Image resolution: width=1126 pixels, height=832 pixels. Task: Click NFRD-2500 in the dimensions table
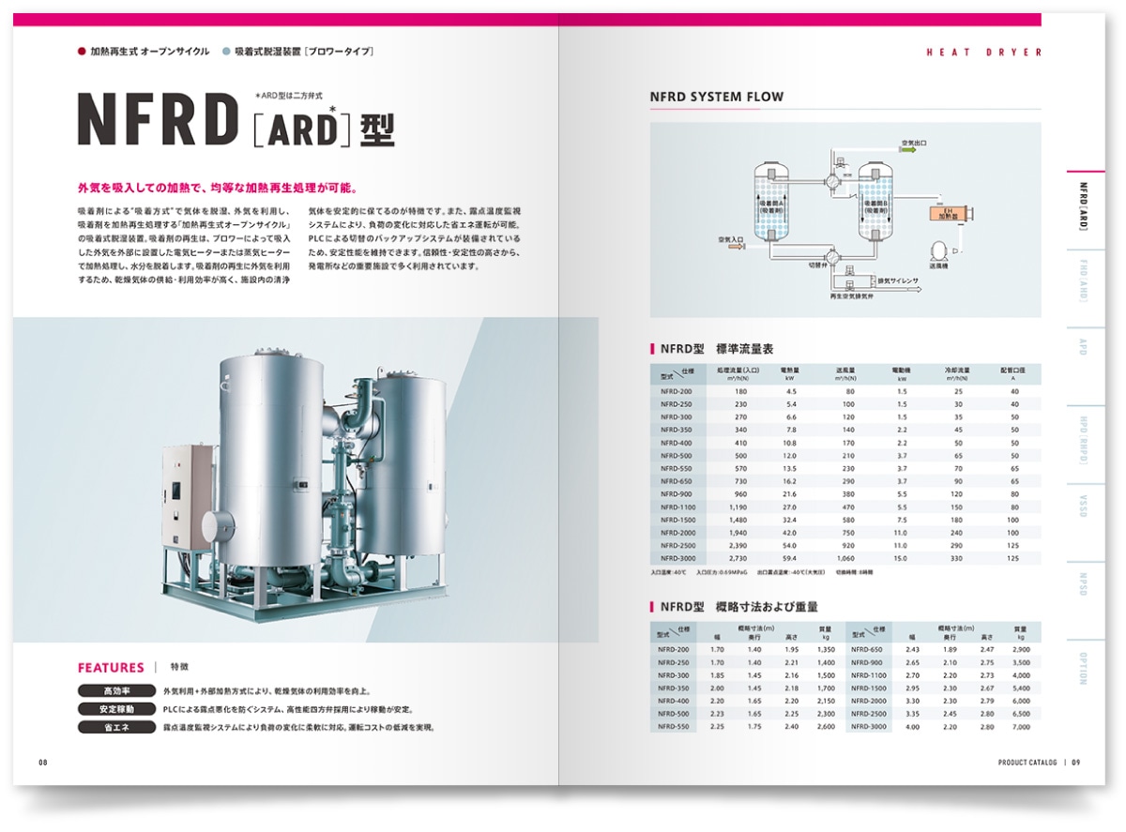point(870,713)
